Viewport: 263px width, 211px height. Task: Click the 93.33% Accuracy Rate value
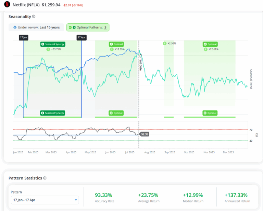coord(103,195)
